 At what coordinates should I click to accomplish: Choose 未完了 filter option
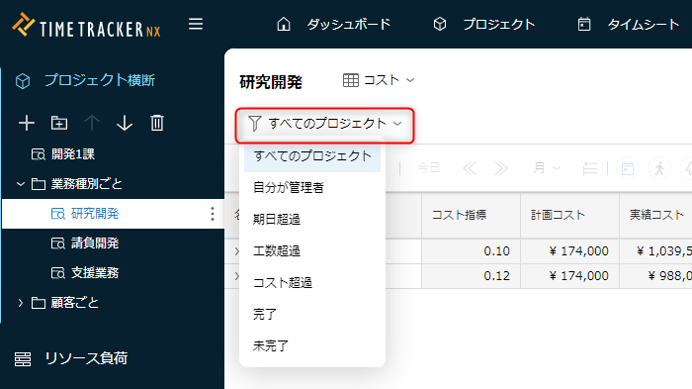point(312,345)
